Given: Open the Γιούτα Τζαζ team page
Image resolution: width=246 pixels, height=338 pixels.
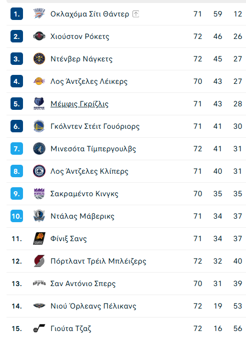Looking at the screenshot, I should 71,329.
